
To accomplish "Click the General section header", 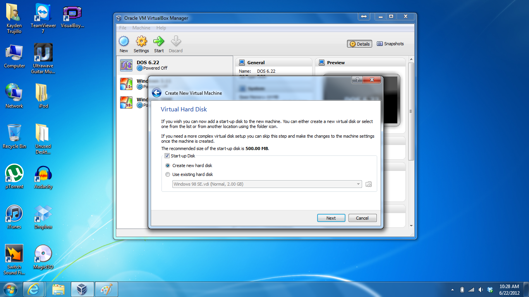I will coord(273,63).
